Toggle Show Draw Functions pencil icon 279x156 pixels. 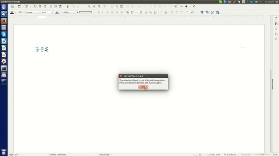pos(194,6)
